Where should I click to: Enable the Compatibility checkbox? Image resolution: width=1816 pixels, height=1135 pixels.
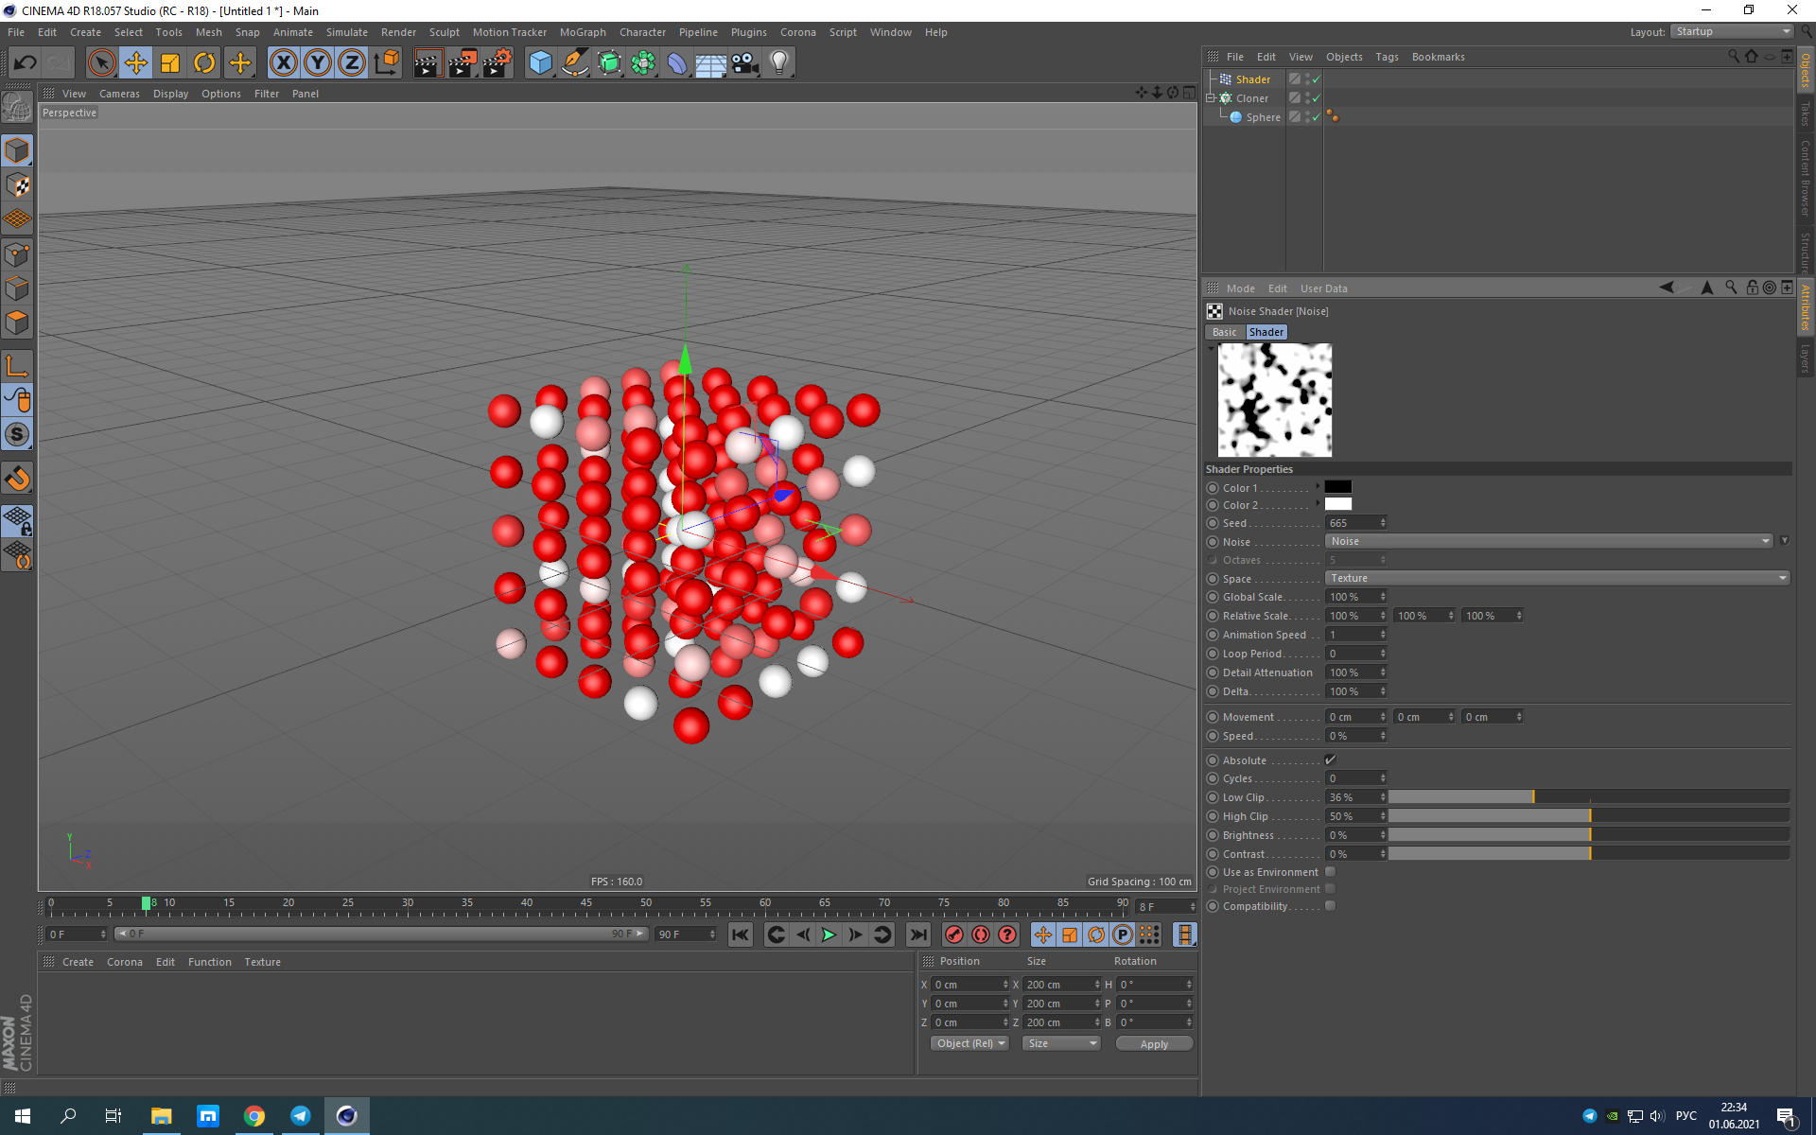coord(1330,906)
